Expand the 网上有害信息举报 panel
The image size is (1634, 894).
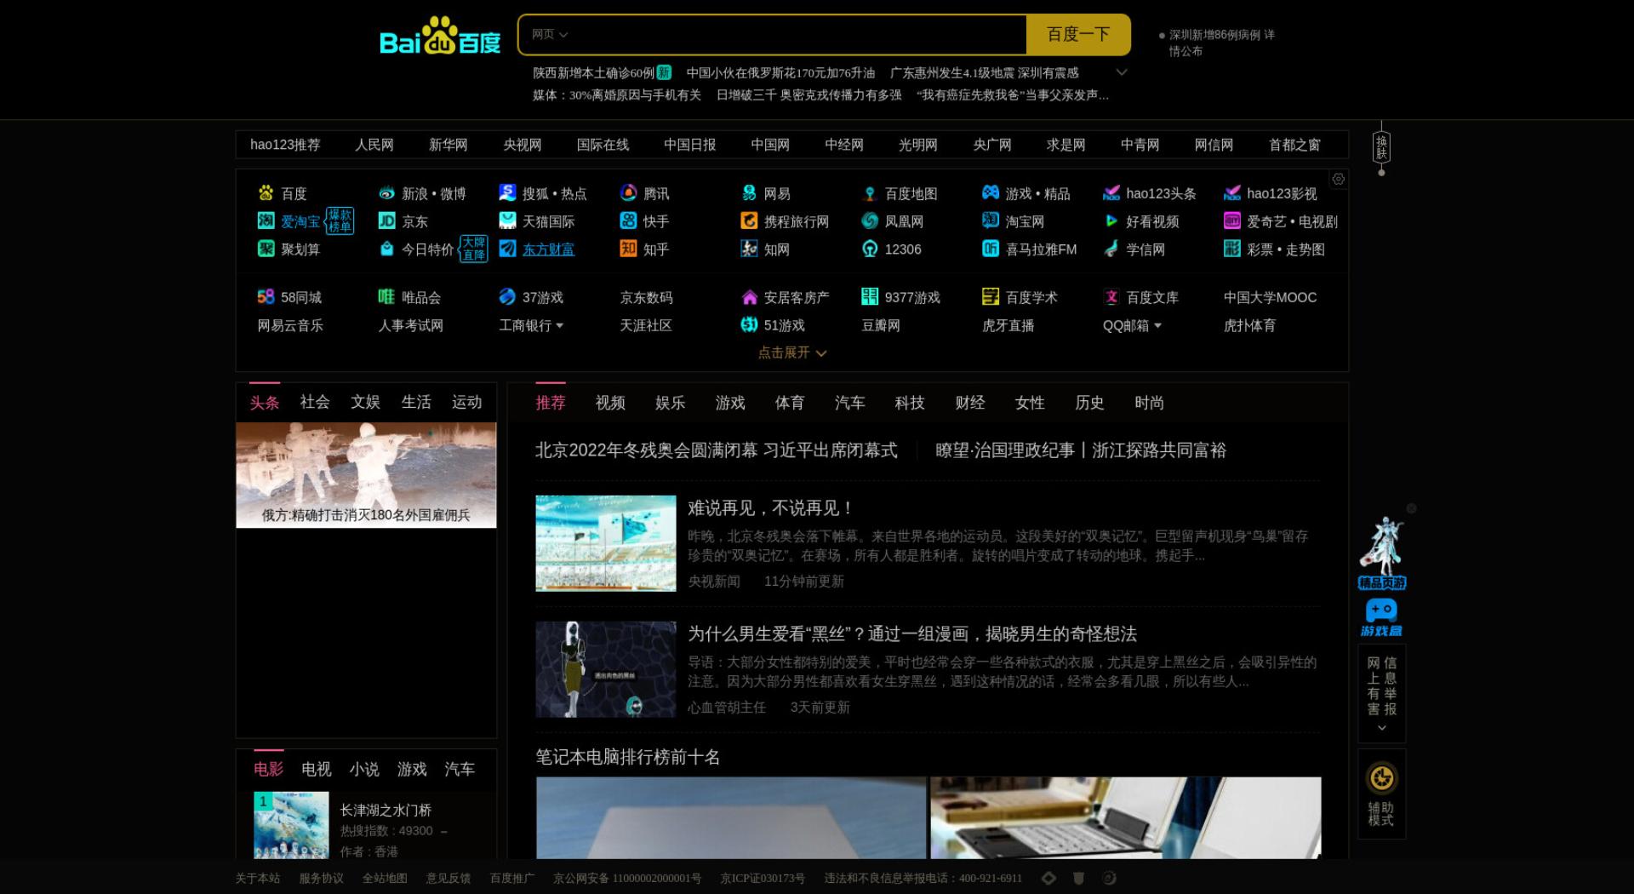1381,728
